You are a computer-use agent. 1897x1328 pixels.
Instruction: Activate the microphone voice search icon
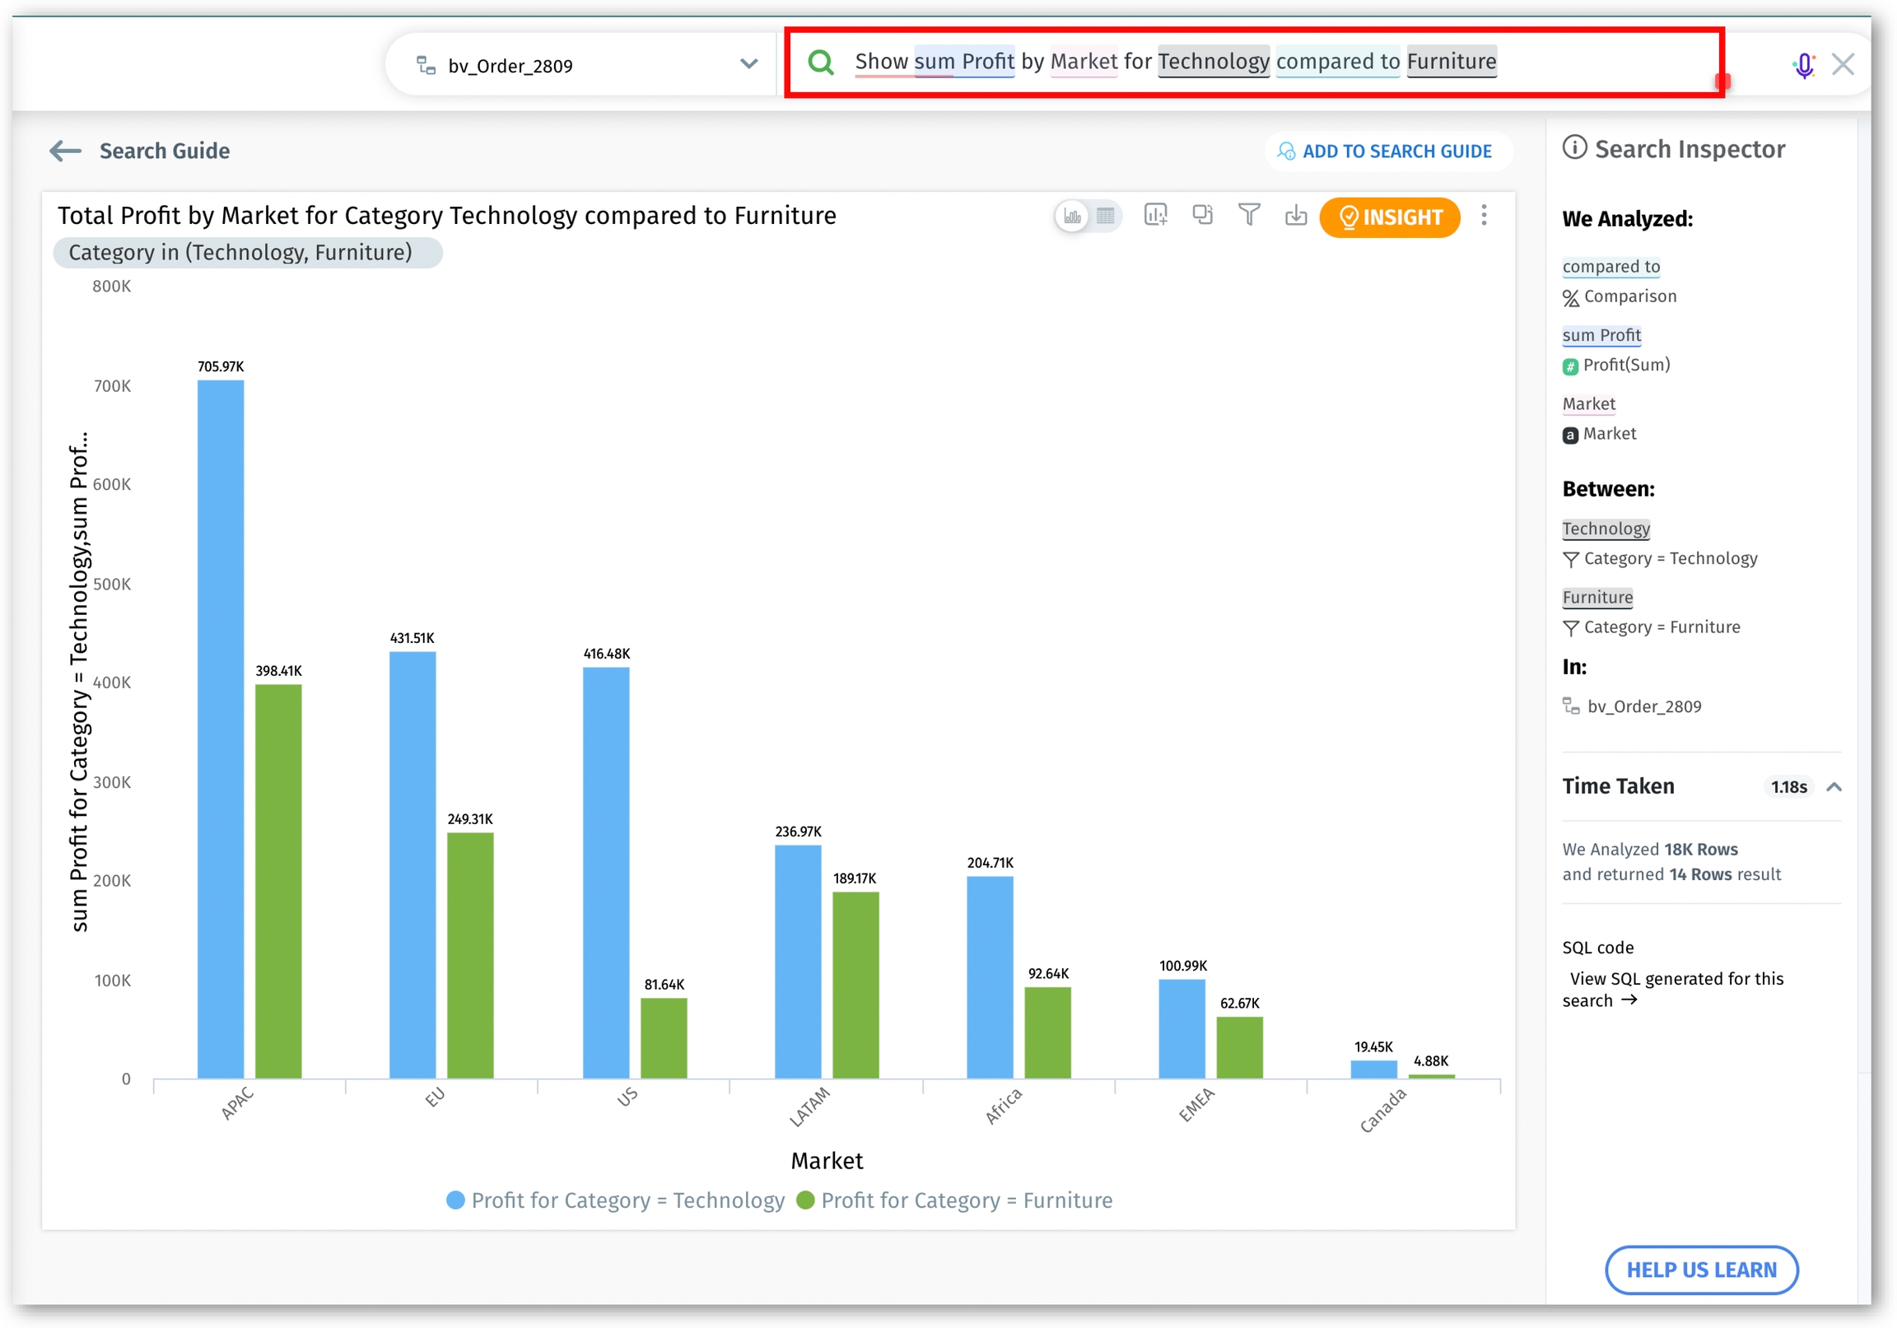tap(1804, 64)
